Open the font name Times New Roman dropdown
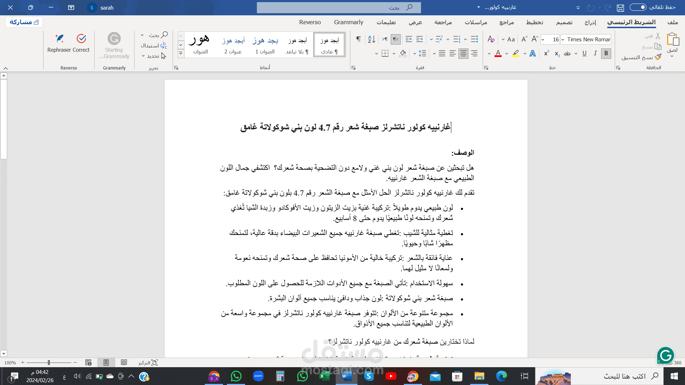Screen dimensions: 685x385 point(563,40)
